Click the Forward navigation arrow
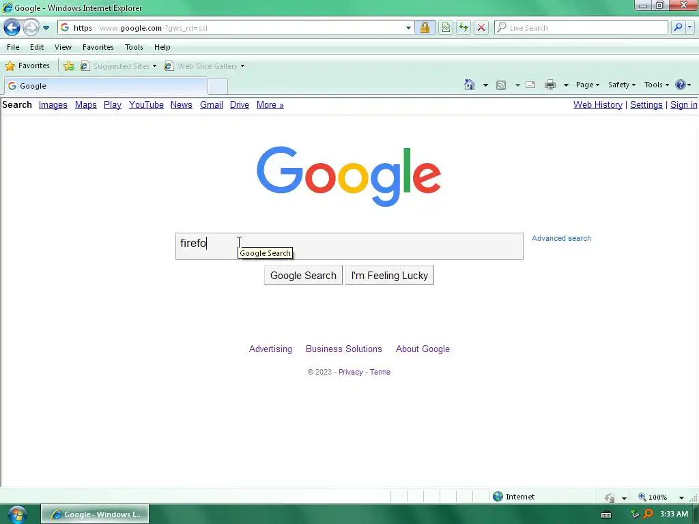Viewport: 699px width, 524px height. 31,27
